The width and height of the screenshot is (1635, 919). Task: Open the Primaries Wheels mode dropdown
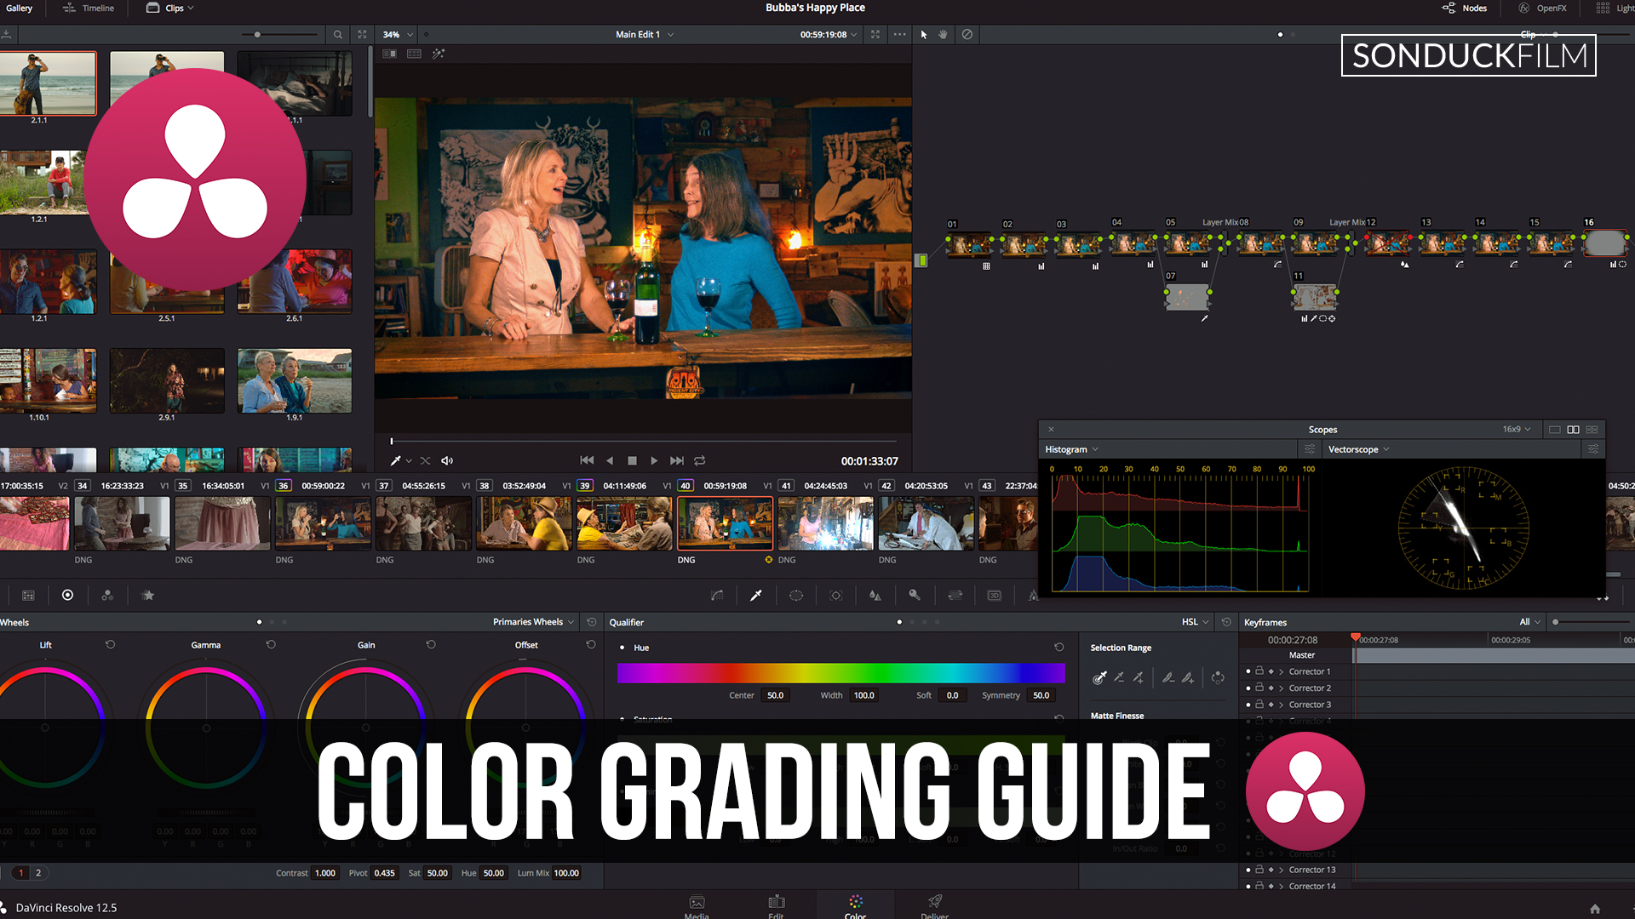[x=533, y=622]
